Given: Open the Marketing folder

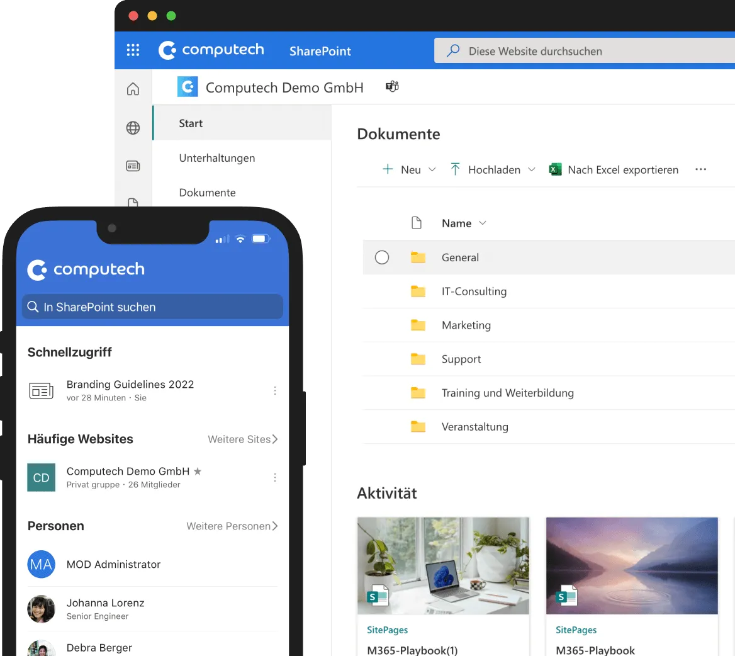Looking at the screenshot, I should 466,325.
